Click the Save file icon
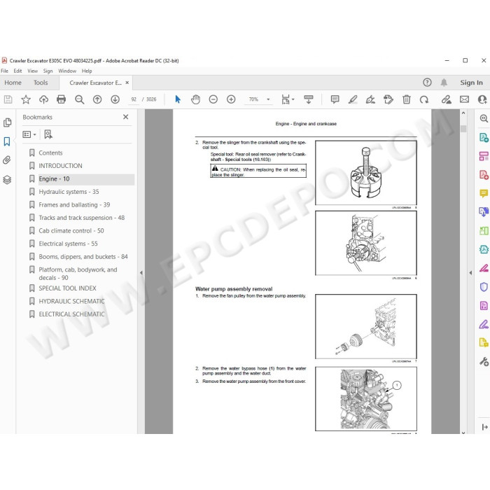 [x=8, y=99]
